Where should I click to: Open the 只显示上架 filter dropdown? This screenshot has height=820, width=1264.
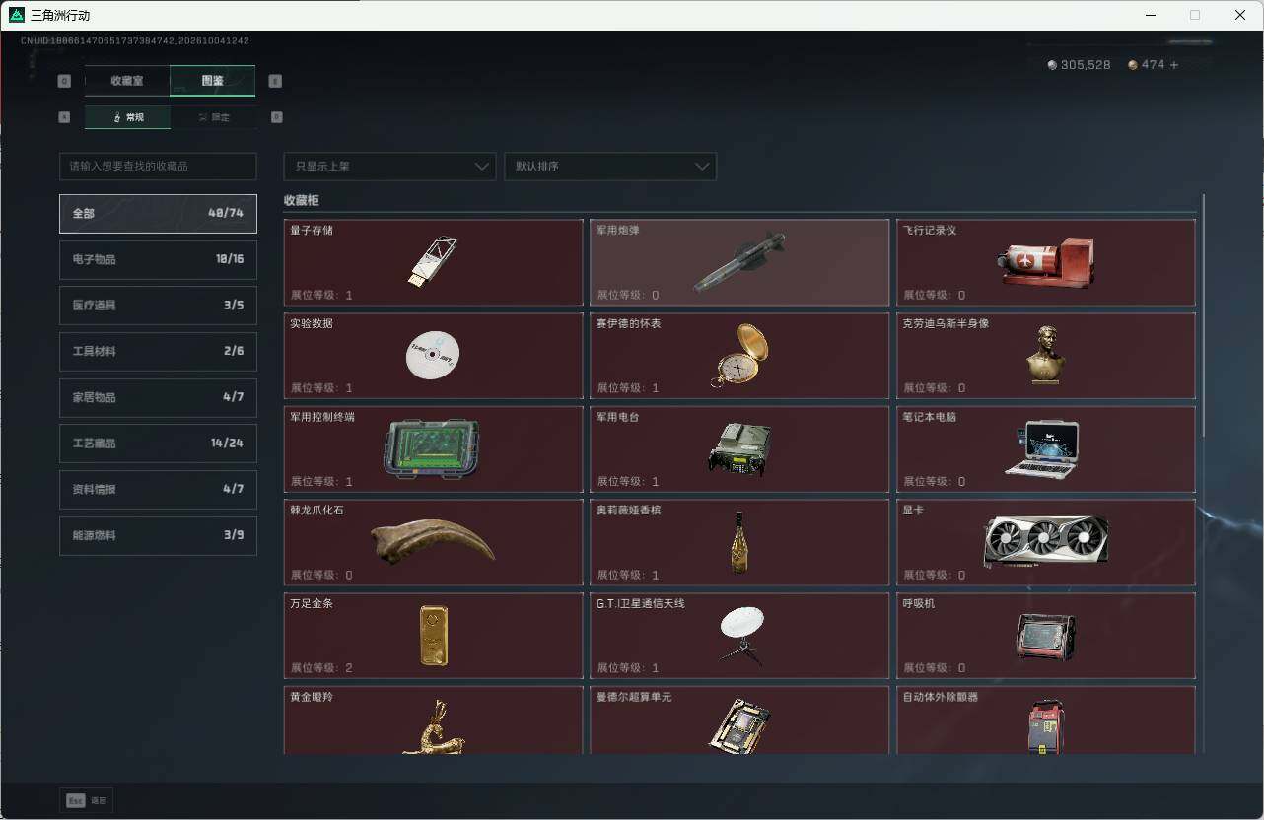(389, 167)
